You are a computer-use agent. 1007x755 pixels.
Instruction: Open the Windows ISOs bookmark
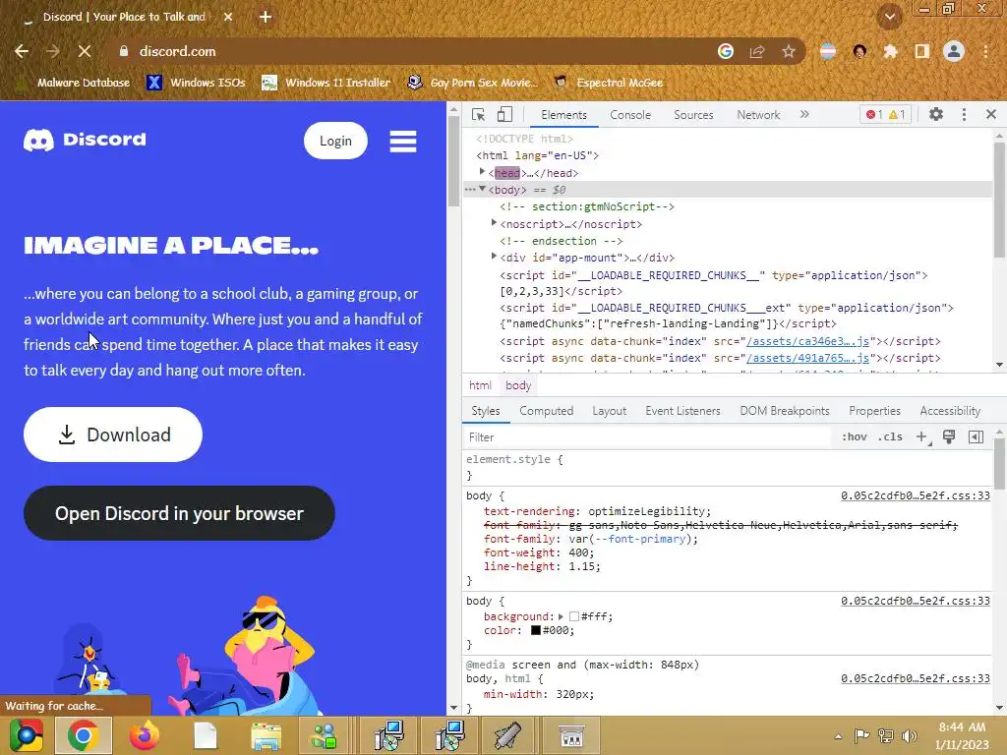pyautogui.click(x=196, y=83)
